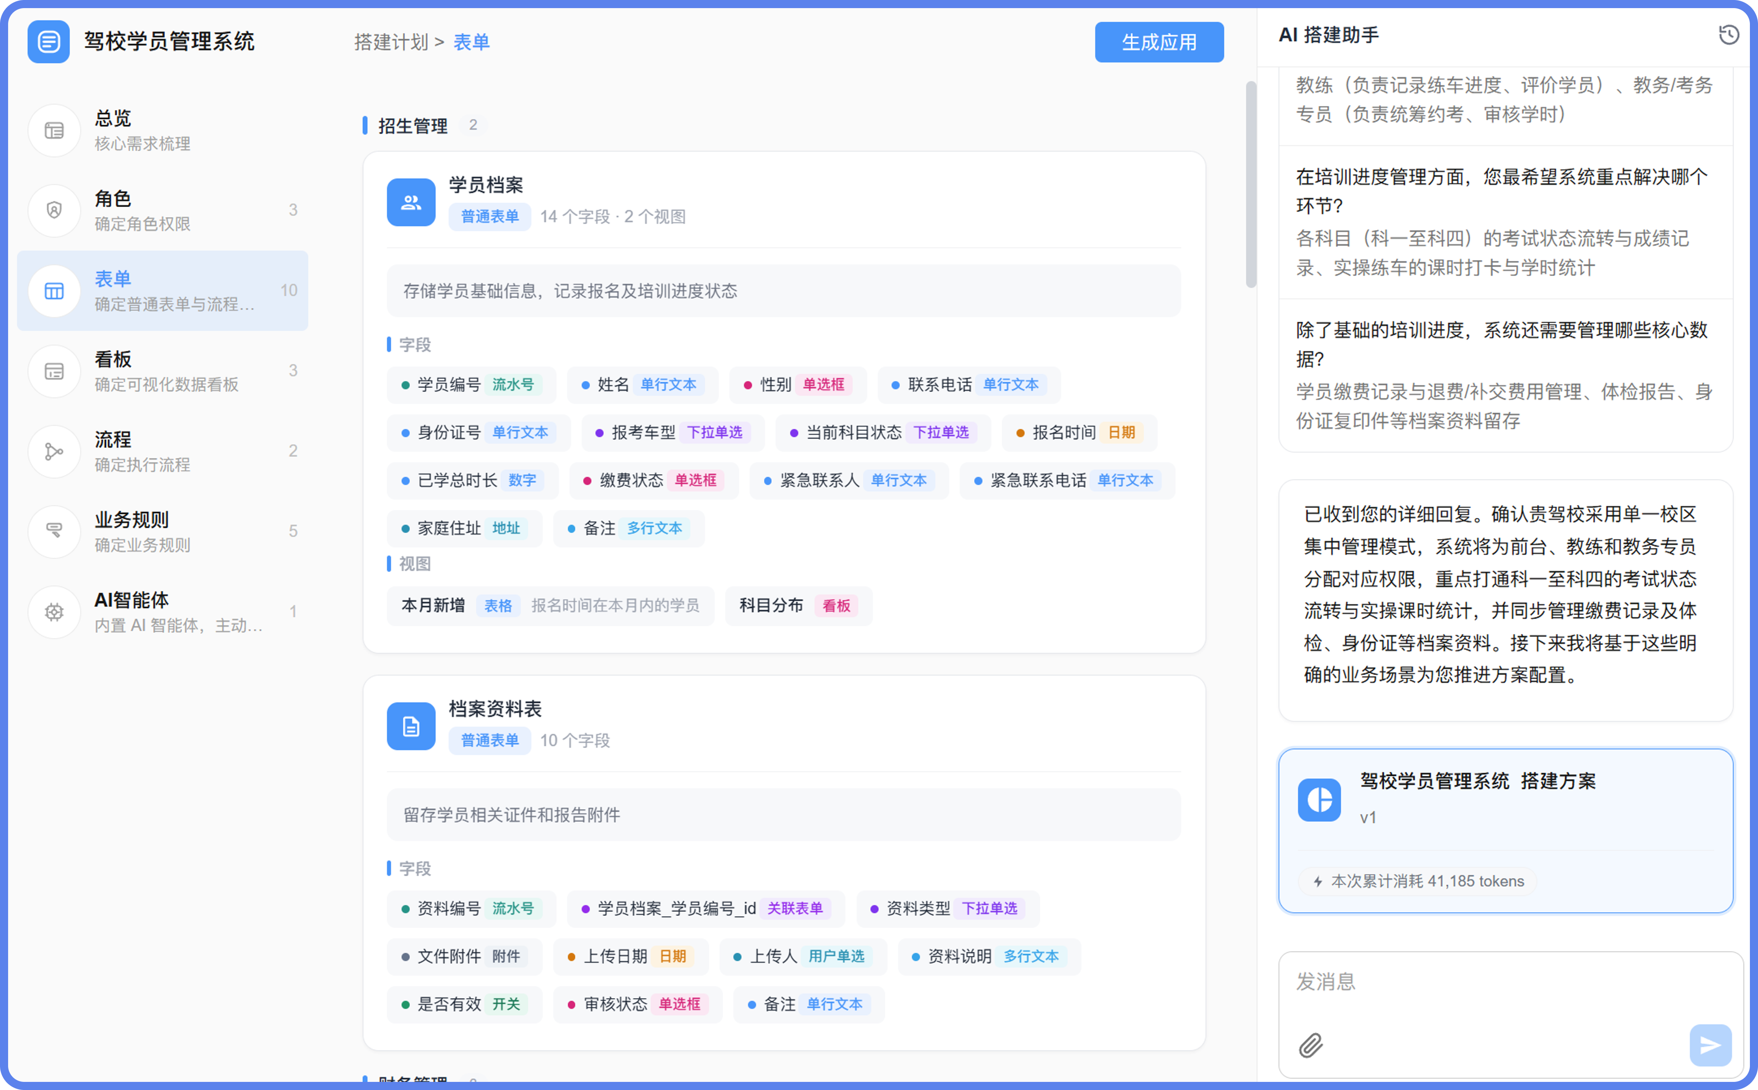Screen dimensions: 1758x1090
Task: Select the 表单 table icon in sidebar
Action: click(54, 291)
